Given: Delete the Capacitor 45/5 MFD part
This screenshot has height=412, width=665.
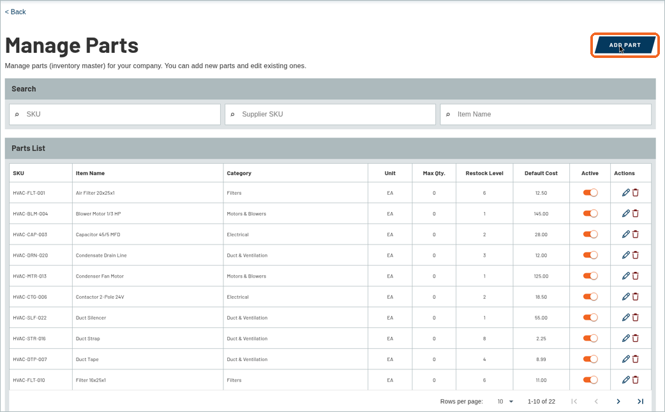Looking at the screenshot, I should tap(635, 234).
